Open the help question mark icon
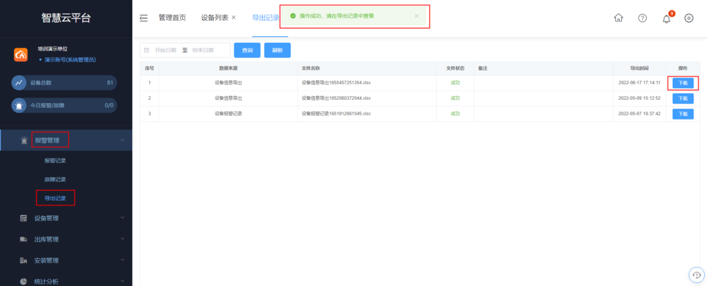715x286 pixels. (x=642, y=18)
